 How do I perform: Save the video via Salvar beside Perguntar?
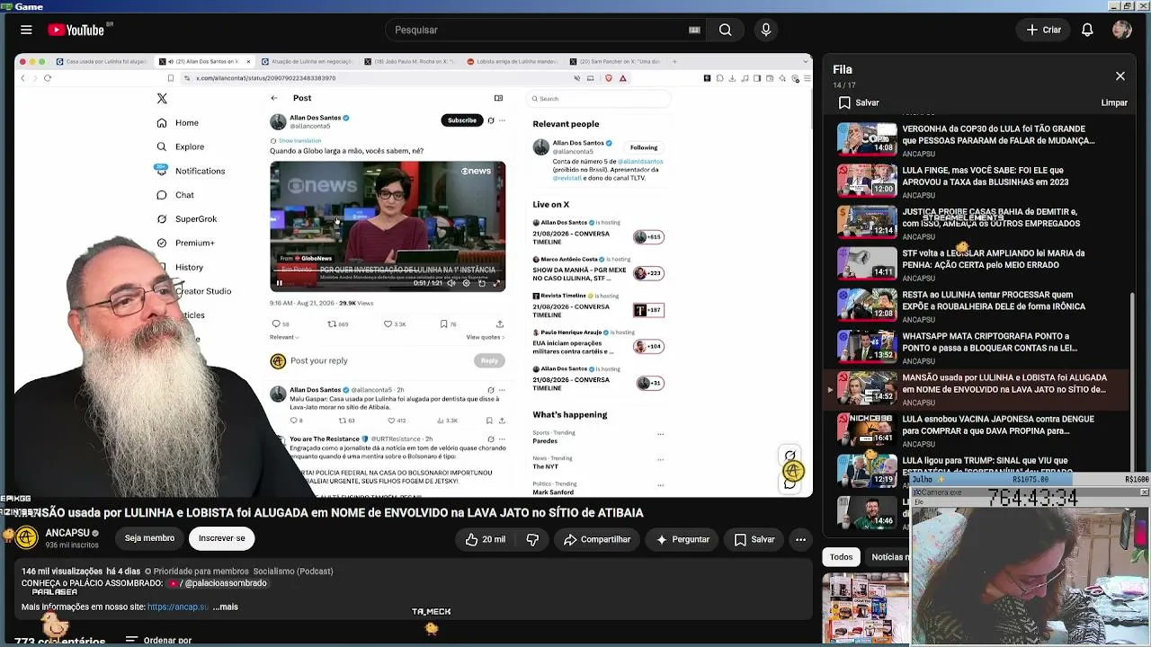pyautogui.click(x=754, y=539)
